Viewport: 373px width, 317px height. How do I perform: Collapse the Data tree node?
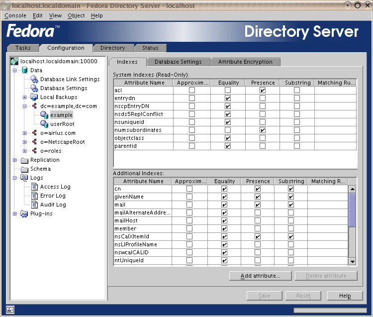tap(15, 71)
